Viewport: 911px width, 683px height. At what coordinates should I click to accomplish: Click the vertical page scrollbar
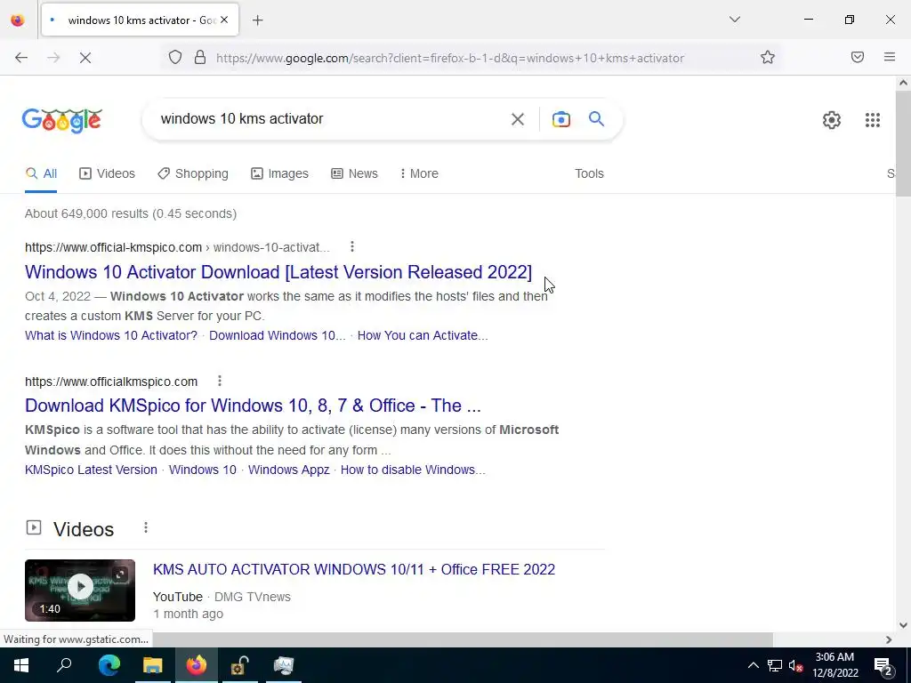pos(904,144)
